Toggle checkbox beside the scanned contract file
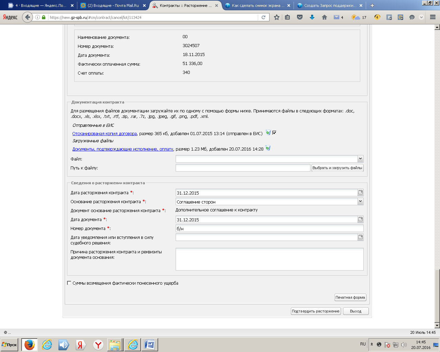440x352 pixels. coord(274,133)
